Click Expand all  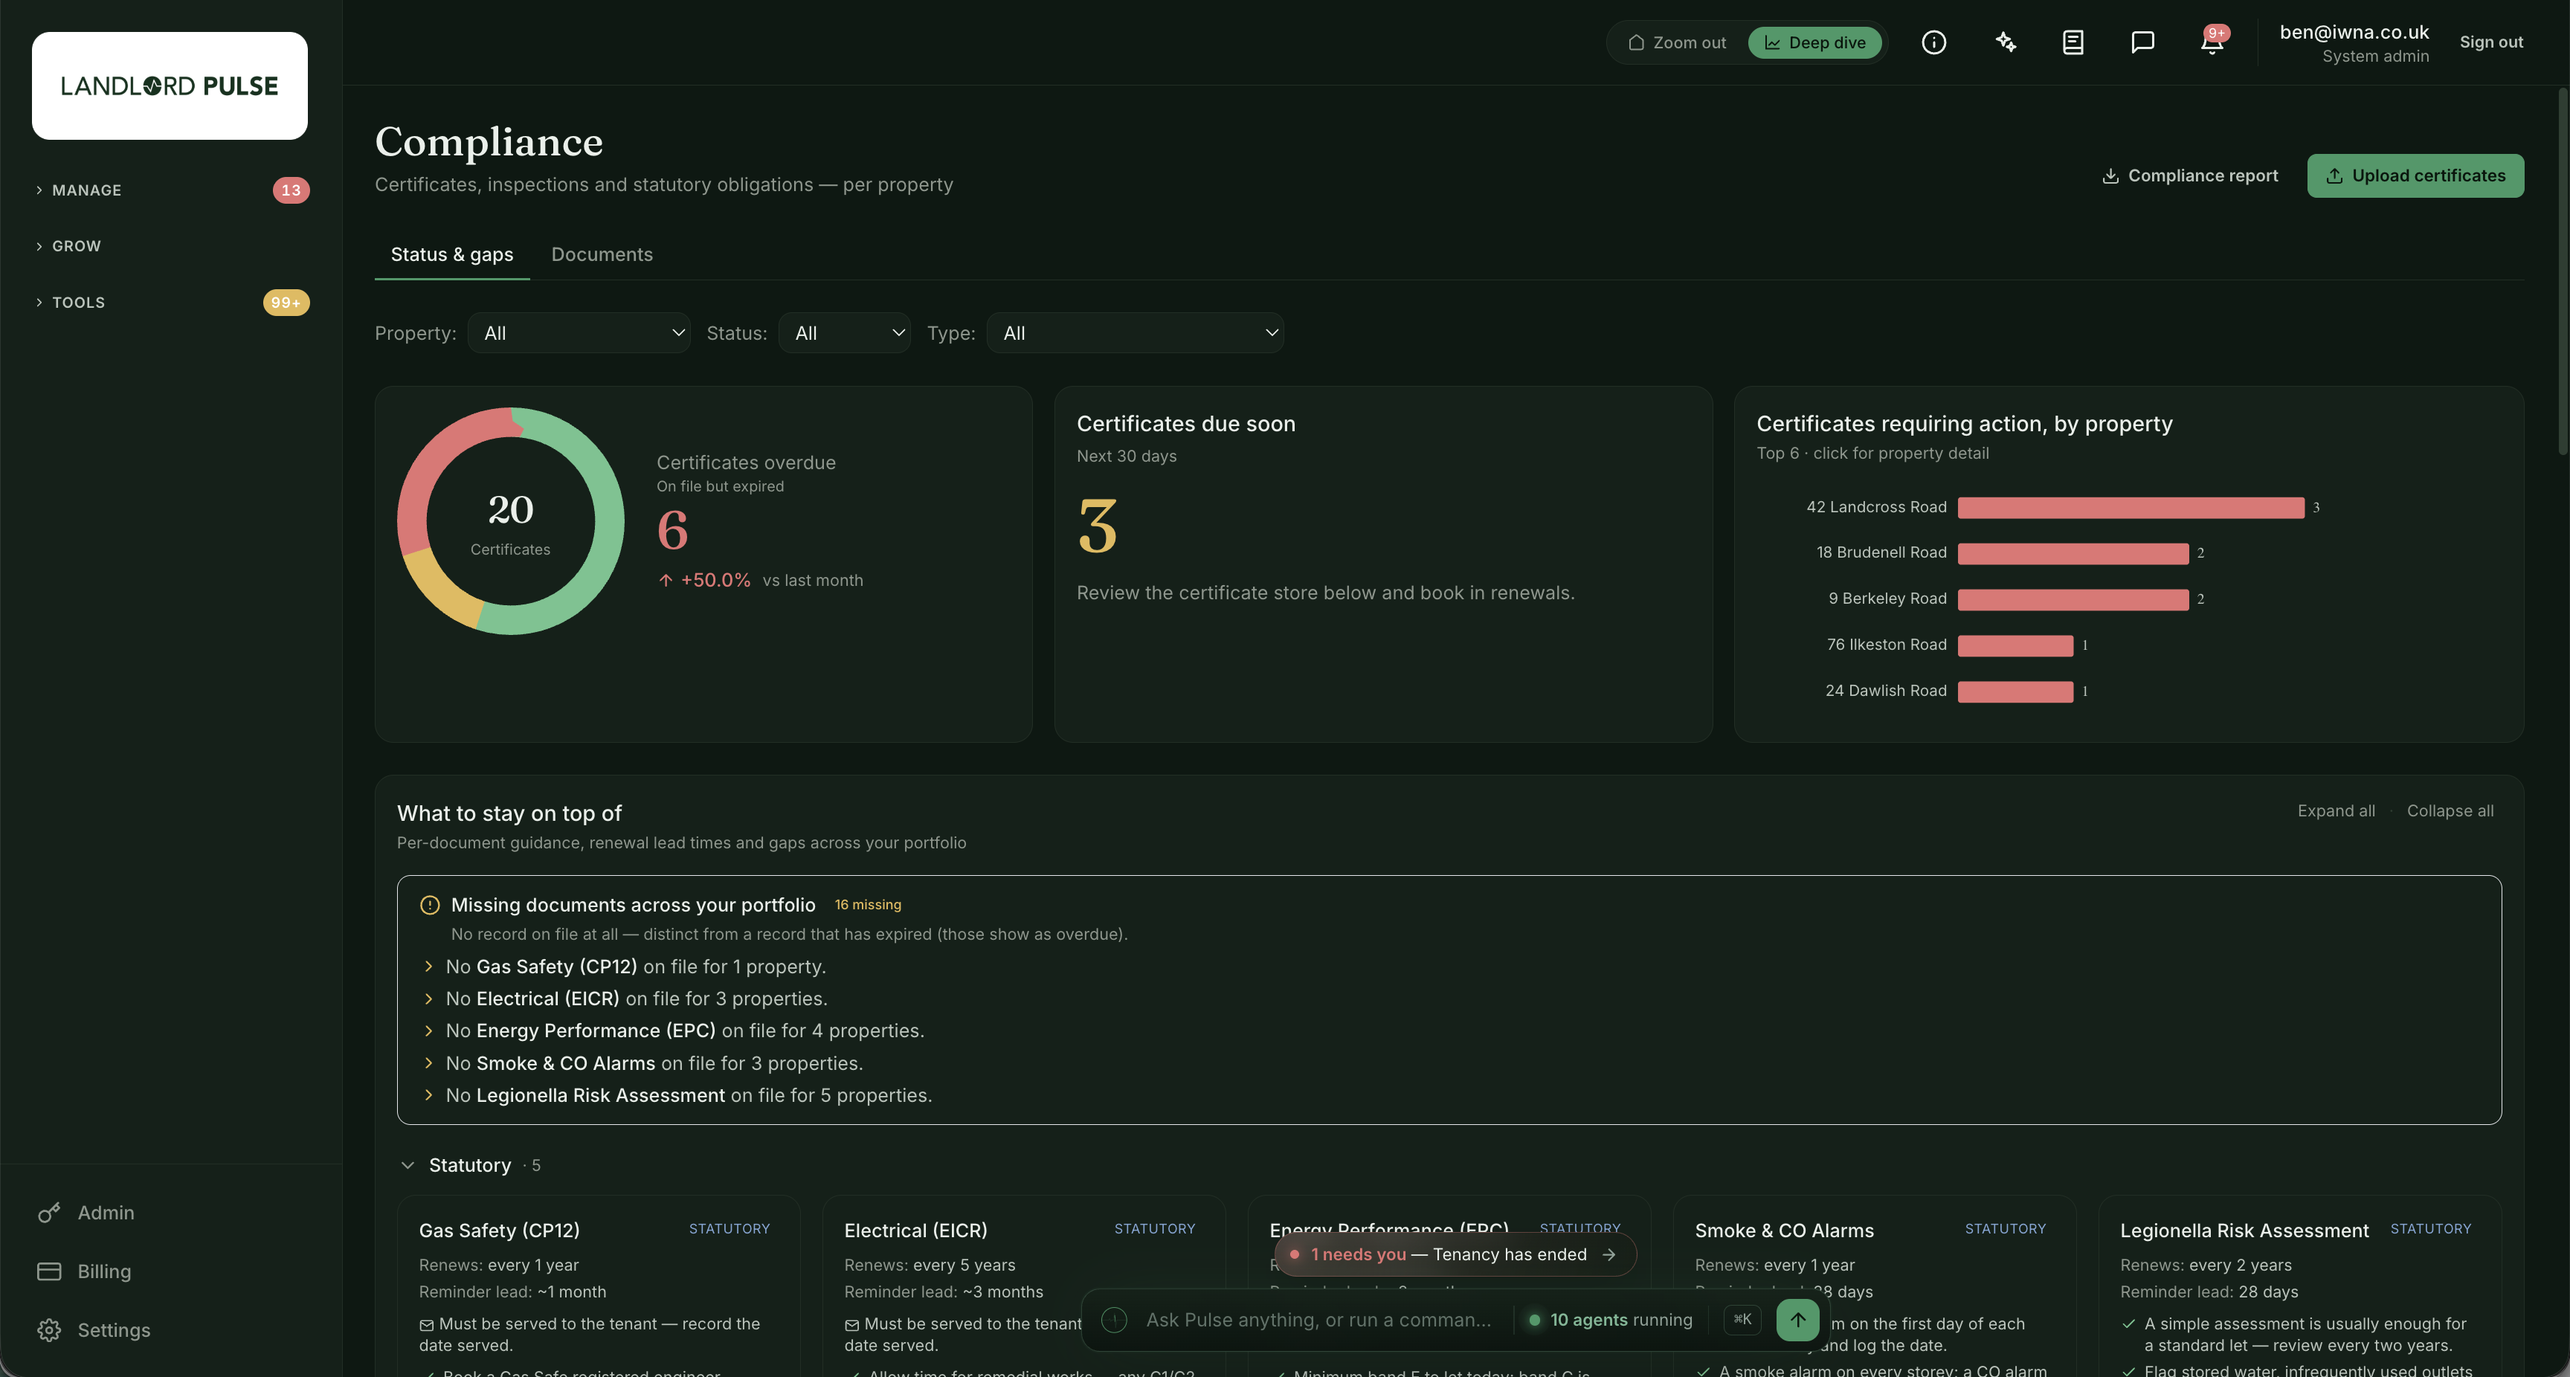[x=2336, y=811]
